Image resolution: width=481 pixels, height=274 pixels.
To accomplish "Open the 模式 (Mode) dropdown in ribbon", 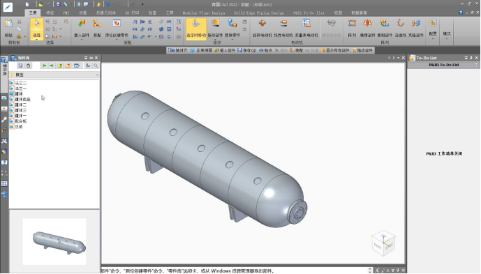I will point(447,35).
